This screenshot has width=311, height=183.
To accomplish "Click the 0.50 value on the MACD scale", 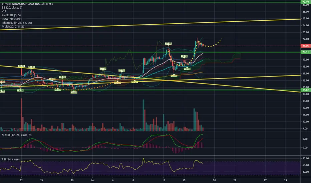I will (x=305, y=139).
